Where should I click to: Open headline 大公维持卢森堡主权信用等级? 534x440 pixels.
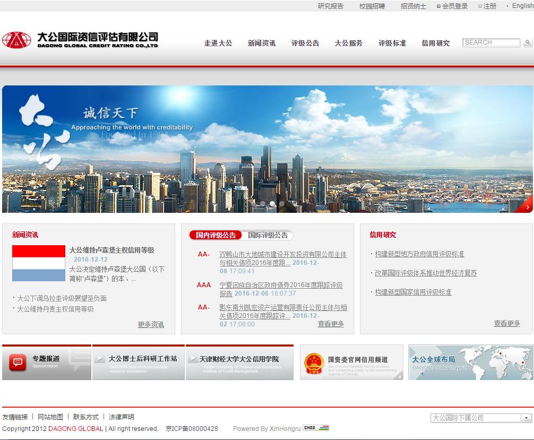point(111,250)
